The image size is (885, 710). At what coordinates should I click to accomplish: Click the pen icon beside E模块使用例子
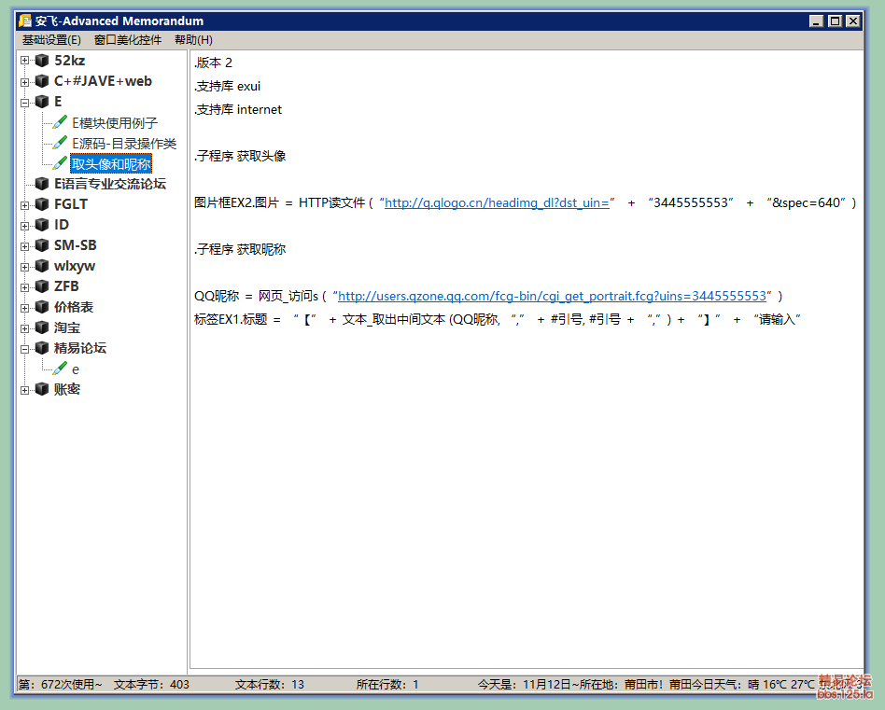click(x=60, y=122)
